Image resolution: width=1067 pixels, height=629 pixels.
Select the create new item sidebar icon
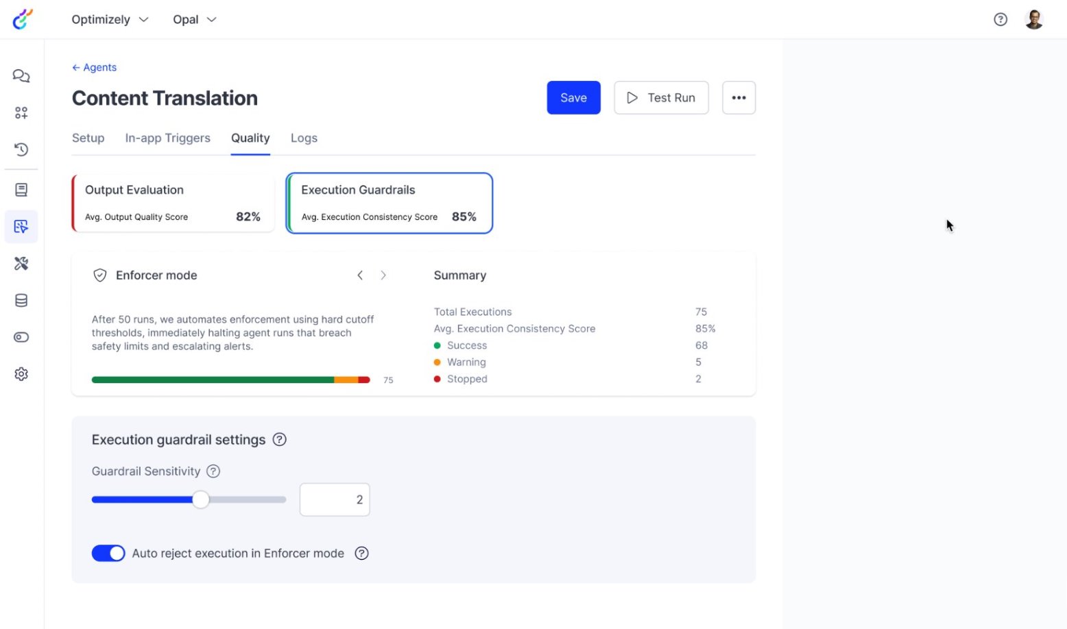coord(21,112)
